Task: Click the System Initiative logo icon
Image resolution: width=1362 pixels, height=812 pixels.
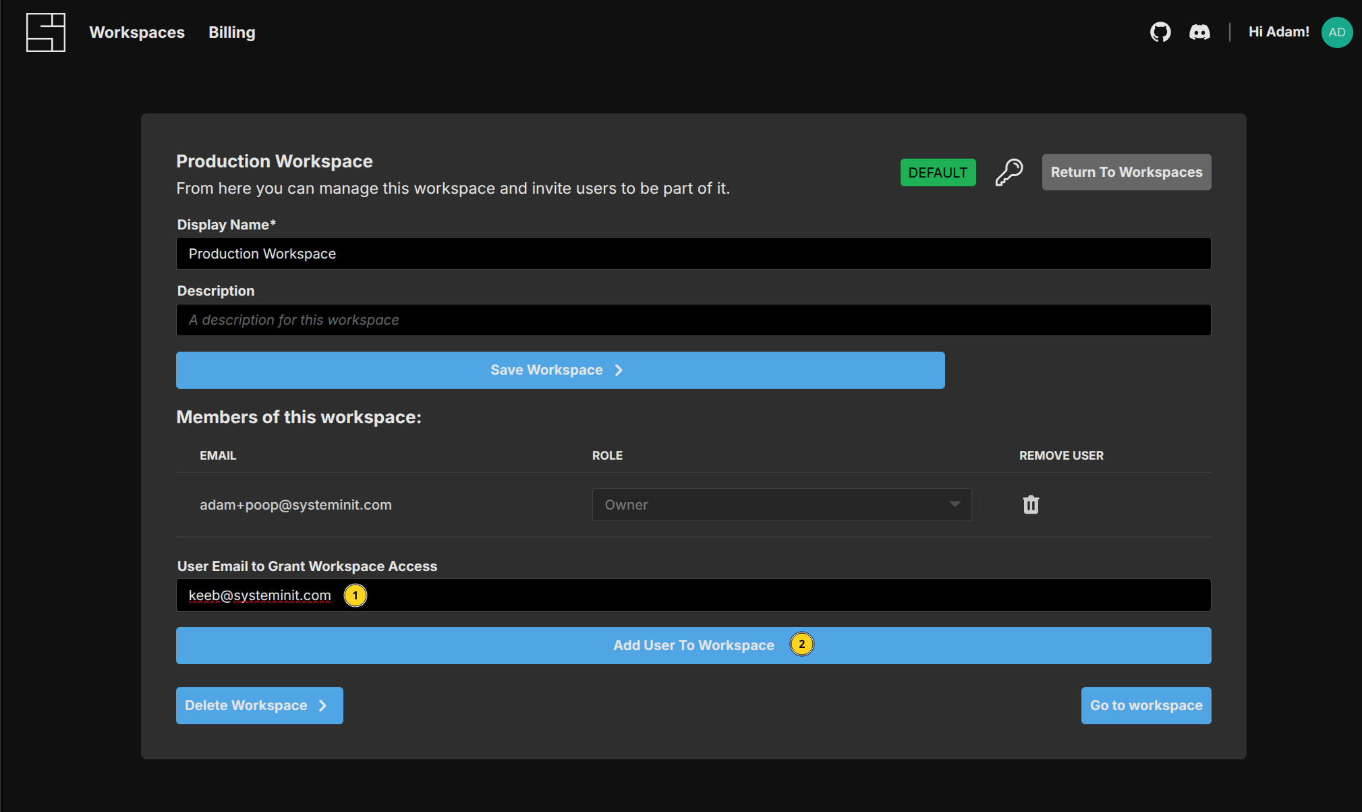Action: [x=46, y=32]
